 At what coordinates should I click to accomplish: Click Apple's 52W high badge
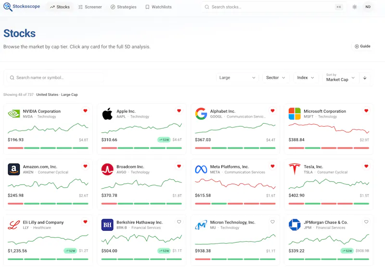point(164,140)
